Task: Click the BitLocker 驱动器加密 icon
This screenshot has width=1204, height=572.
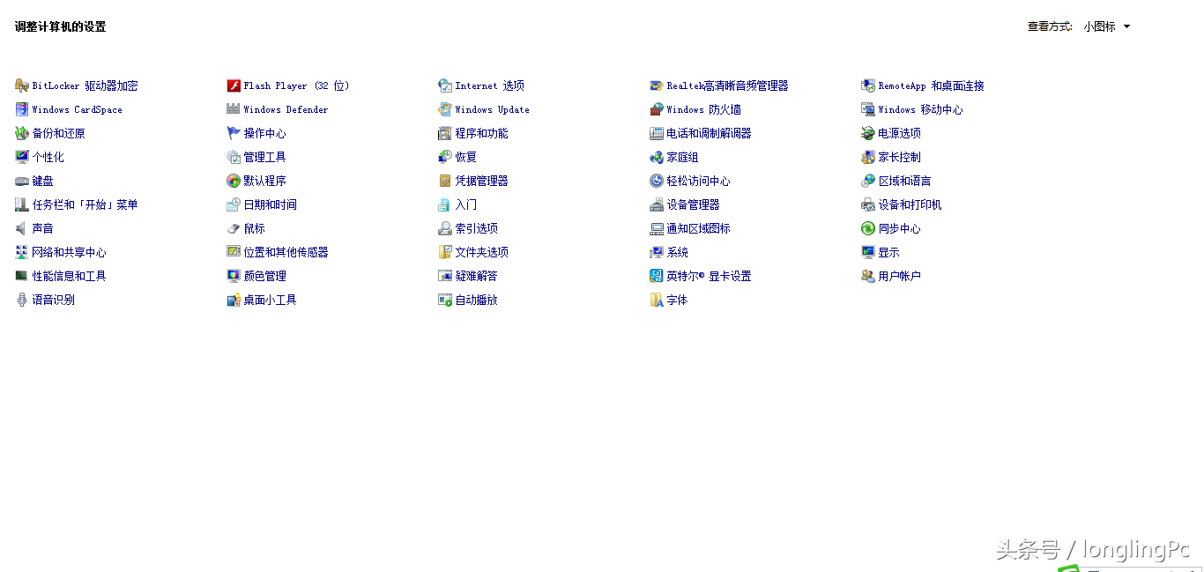Action: click(x=22, y=85)
